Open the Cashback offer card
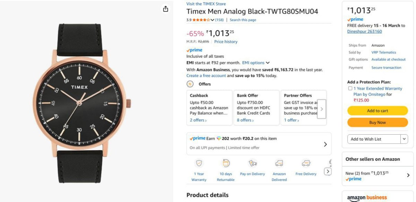The height and width of the screenshot is (202, 416). [x=209, y=107]
